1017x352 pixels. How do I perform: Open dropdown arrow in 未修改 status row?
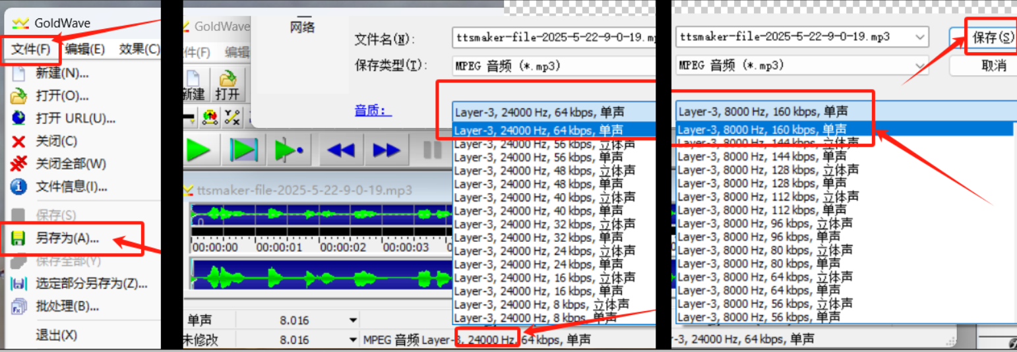(354, 340)
